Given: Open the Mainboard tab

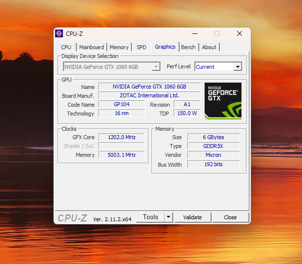Looking at the screenshot, I should point(91,47).
